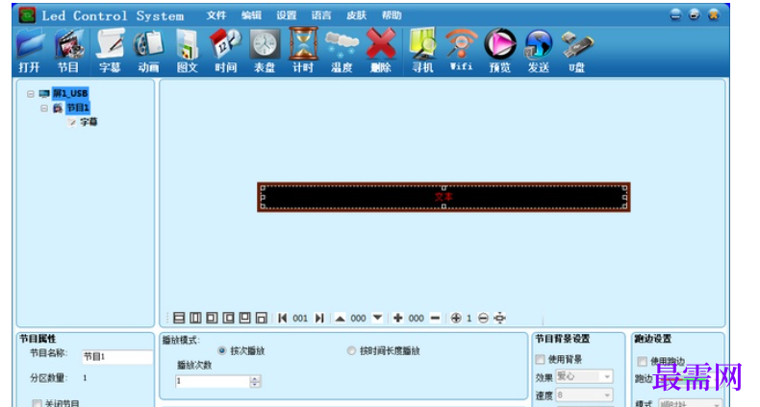760x407 pixels.
Task: Enable the 使用跑边 checkbox
Action: click(x=643, y=361)
